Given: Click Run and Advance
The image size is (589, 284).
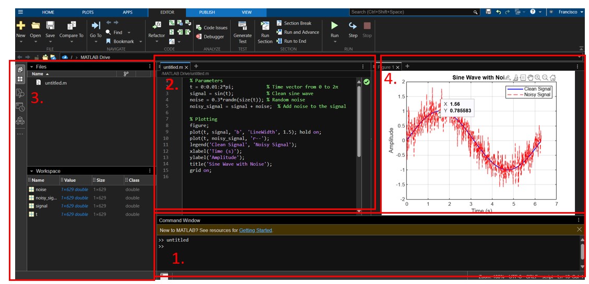Looking at the screenshot, I should click(x=298, y=32).
